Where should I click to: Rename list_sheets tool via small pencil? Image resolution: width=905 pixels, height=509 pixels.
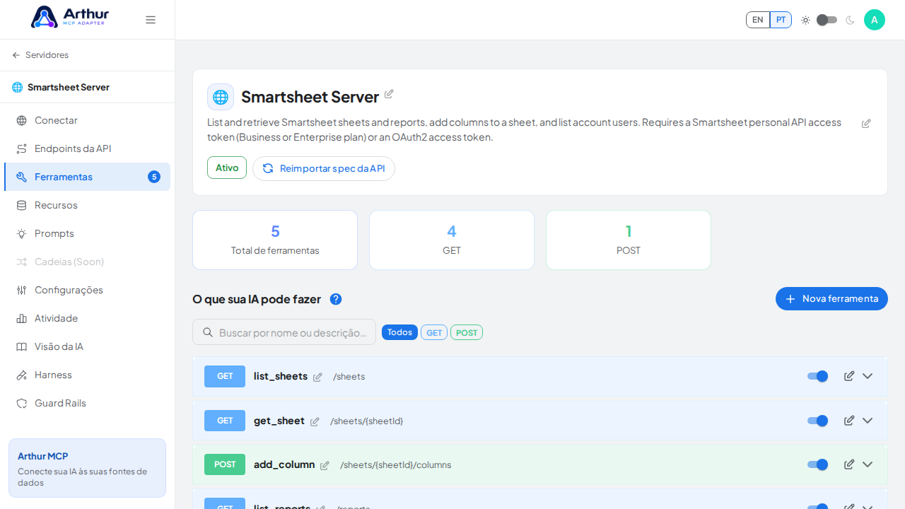[317, 378]
